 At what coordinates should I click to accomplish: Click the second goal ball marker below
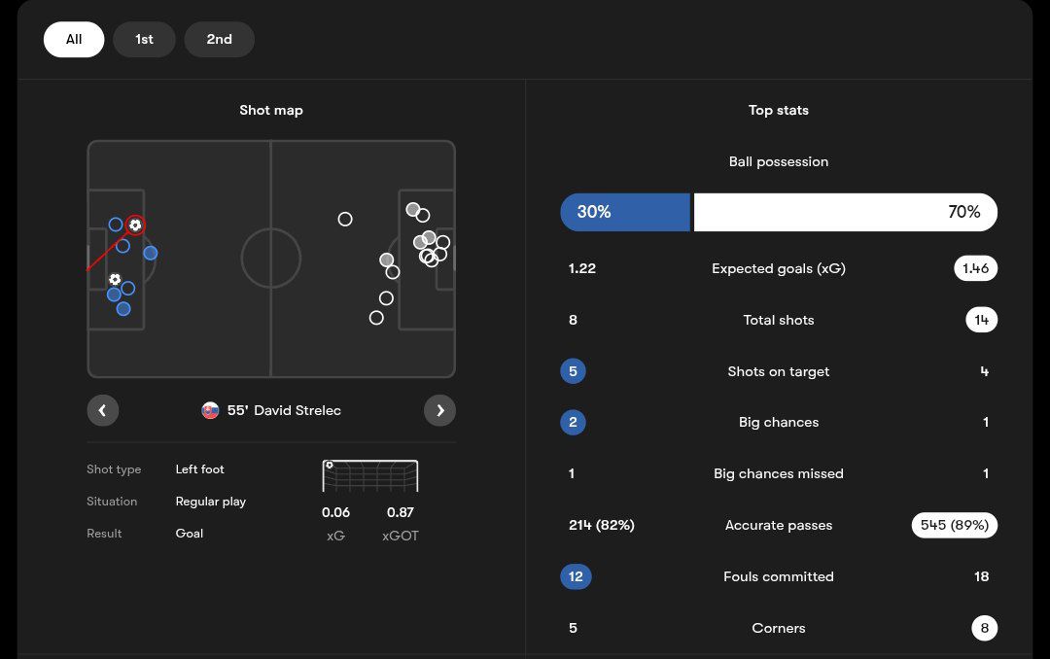click(115, 279)
